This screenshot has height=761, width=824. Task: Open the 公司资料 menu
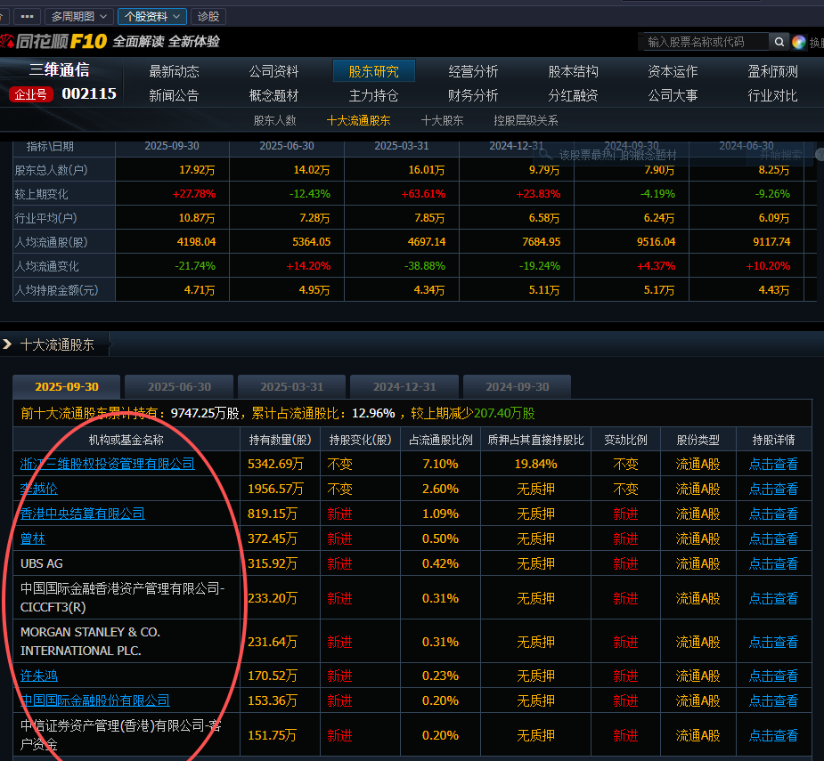273,71
